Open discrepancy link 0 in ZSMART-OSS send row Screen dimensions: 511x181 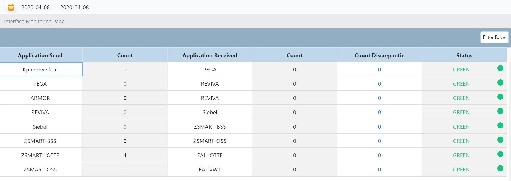pos(379,170)
